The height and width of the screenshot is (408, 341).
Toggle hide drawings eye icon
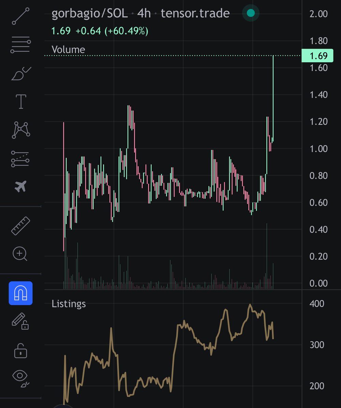(21, 378)
